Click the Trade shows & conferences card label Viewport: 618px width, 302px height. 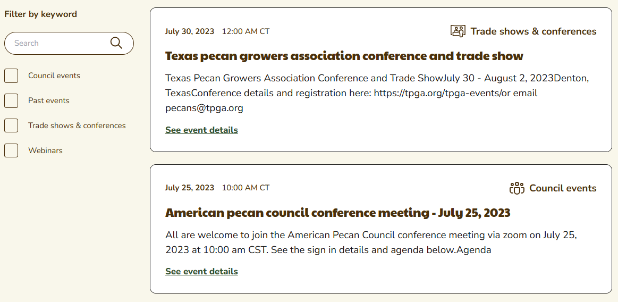(534, 31)
